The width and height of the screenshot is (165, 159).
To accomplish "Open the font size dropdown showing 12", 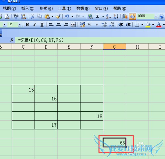I will (x=20, y=24).
